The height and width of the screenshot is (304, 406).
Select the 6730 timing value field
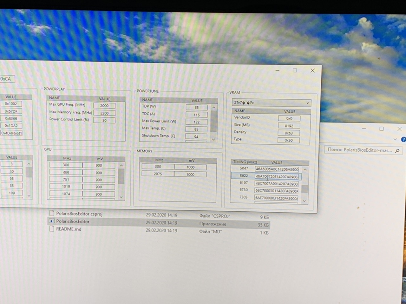(x=277, y=191)
